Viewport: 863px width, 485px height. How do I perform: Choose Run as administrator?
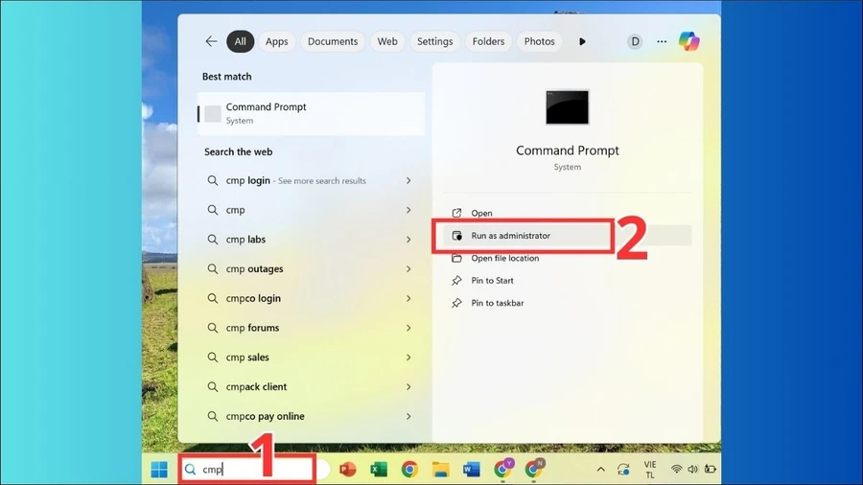click(x=567, y=236)
